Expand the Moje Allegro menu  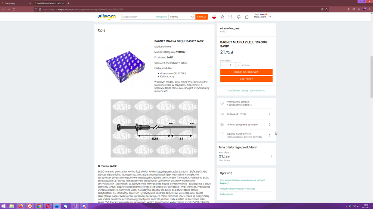point(263,17)
